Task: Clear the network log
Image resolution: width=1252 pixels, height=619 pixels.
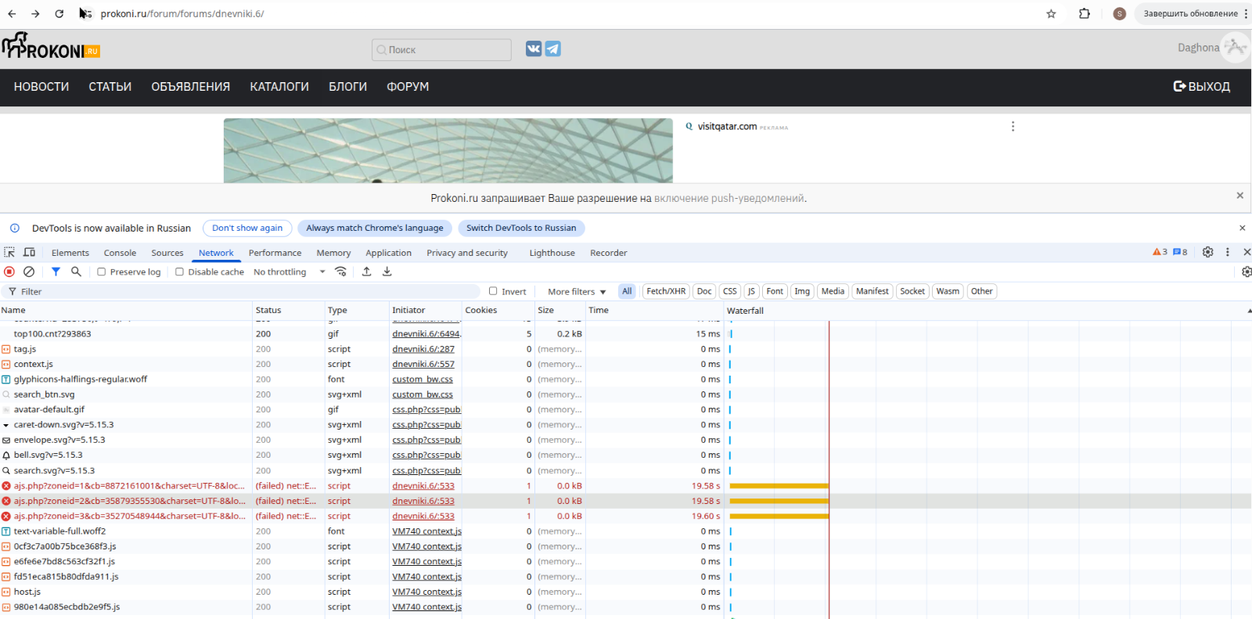Action: (x=29, y=272)
